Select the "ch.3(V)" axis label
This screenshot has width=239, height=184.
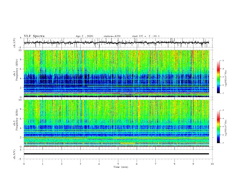[x=14, y=154]
